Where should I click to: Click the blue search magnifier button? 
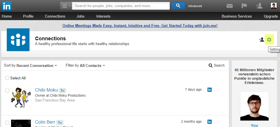pyautogui.click(x=178, y=6)
